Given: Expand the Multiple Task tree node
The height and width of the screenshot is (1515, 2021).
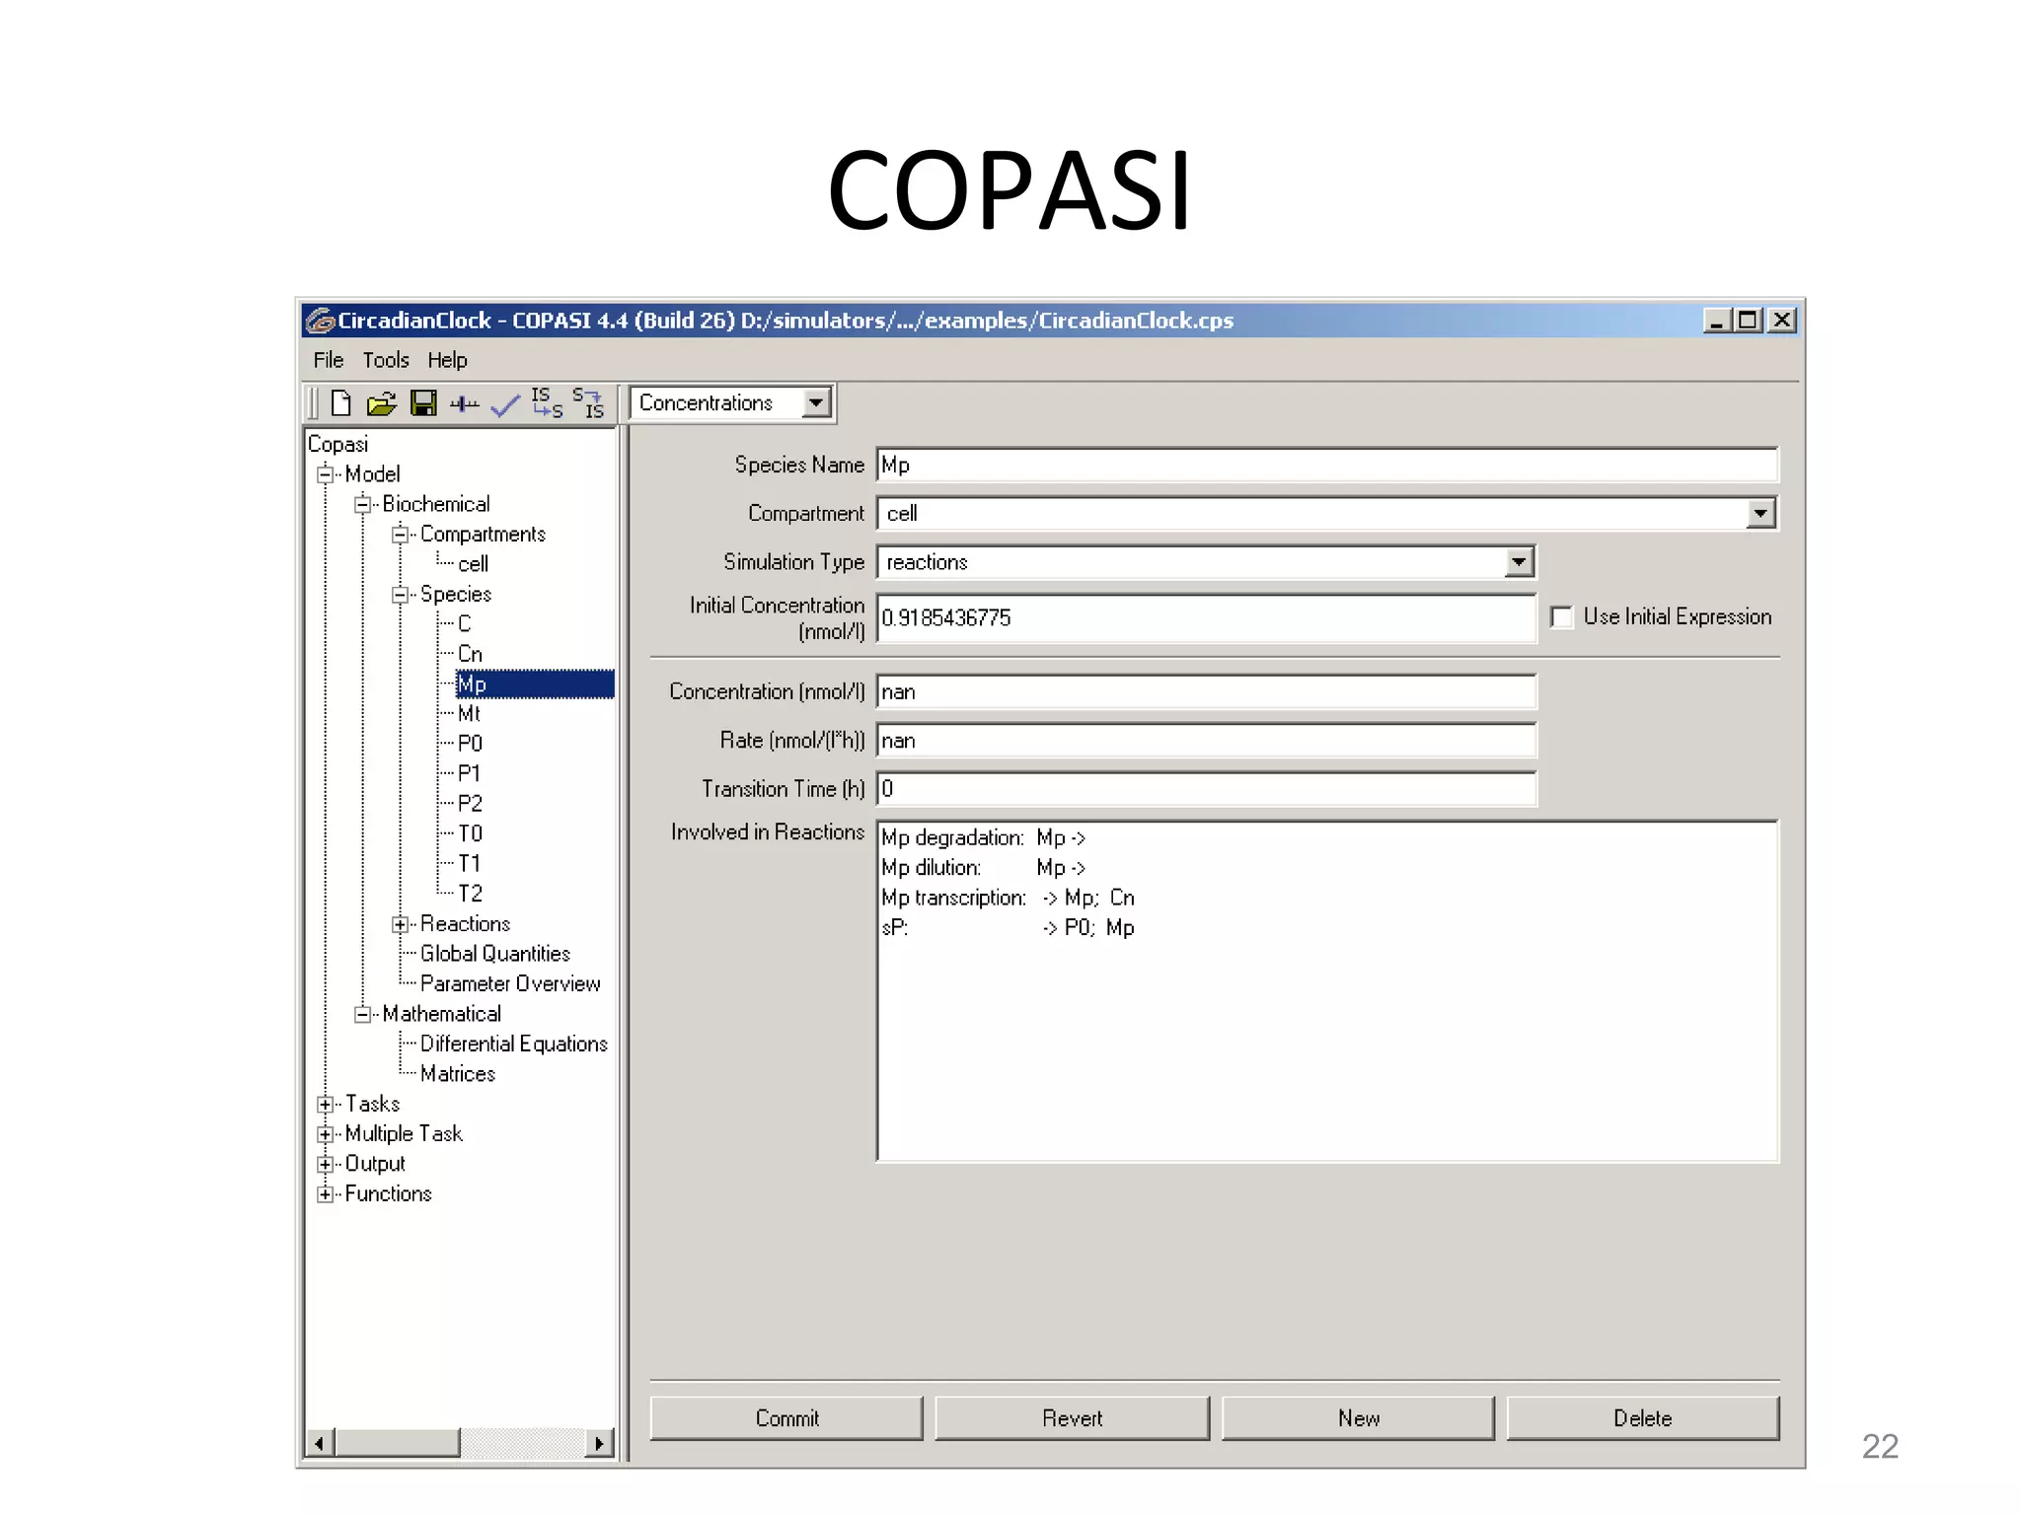Looking at the screenshot, I should click(x=325, y=1134).
